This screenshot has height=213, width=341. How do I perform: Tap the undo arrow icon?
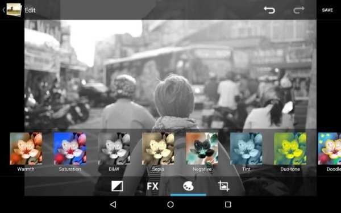pyautogui.click(x=269, y=10)
